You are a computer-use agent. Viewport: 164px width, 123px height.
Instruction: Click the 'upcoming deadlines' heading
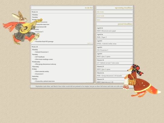pos(124,8)
